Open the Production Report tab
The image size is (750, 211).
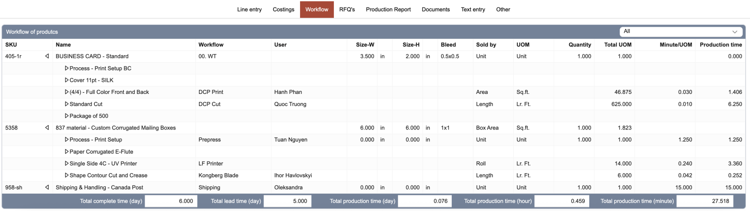pyautogui.click(x=388, y=9)
